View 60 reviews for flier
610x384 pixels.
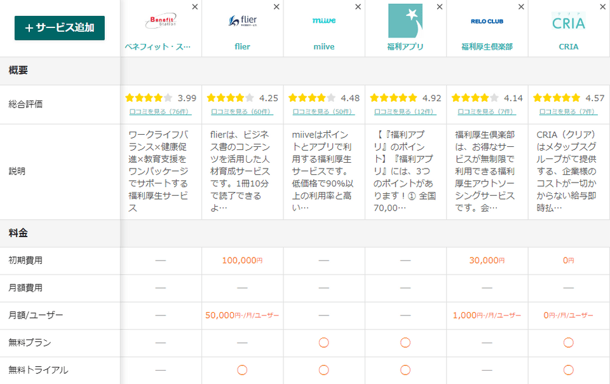(242, 111)
